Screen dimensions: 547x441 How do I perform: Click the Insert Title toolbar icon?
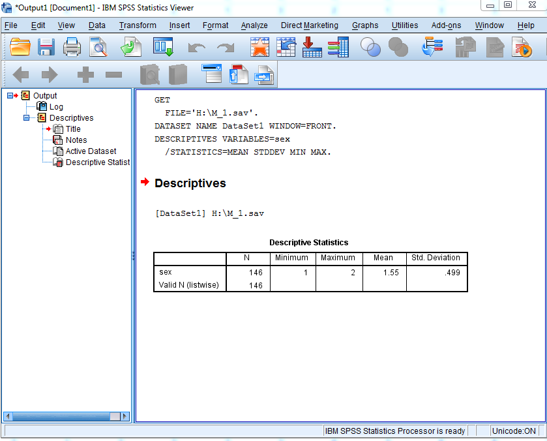coord(239,74)
